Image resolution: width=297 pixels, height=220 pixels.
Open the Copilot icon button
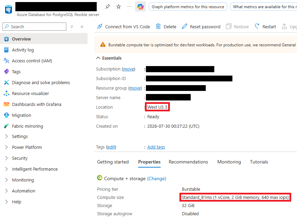(x=140, y=6)
